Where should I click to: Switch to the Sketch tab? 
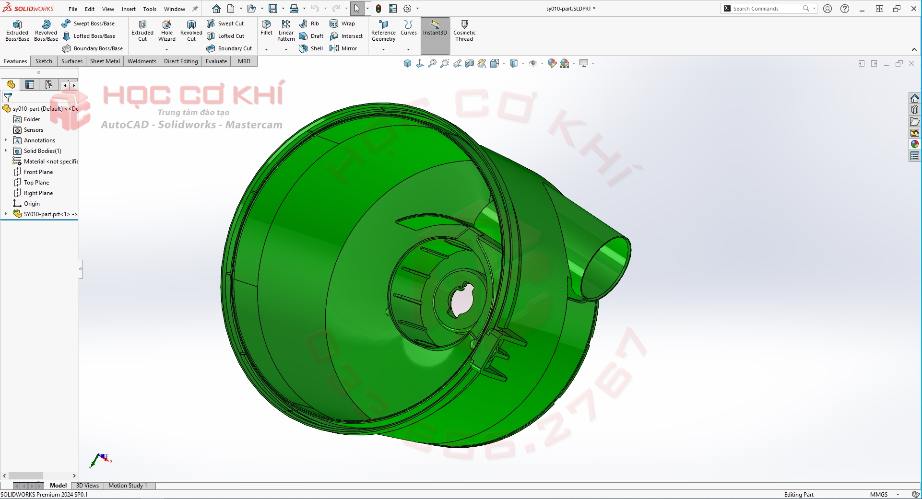(44, 61)
